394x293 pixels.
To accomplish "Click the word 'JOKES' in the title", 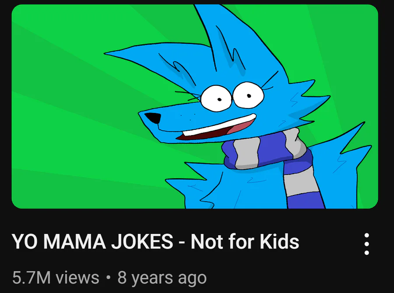I will pyautogui.click(x=142, y=241).
